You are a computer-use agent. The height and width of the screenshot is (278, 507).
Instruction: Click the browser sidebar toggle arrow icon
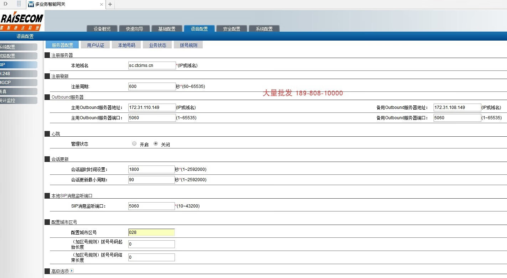[x=6, y=4]
